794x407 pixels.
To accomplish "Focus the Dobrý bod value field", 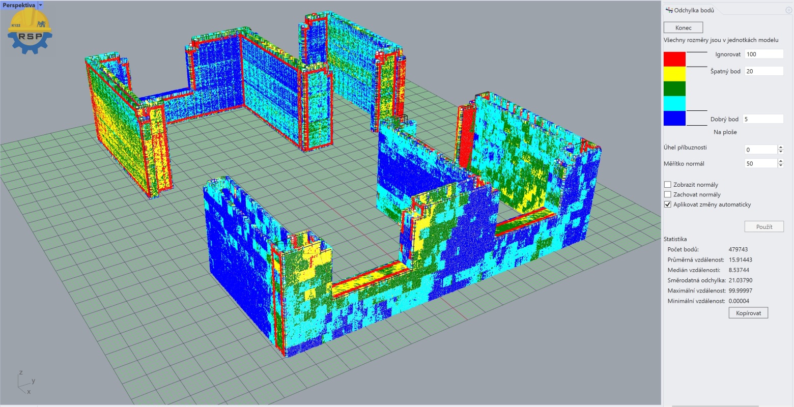I will [x=763, y=119].
